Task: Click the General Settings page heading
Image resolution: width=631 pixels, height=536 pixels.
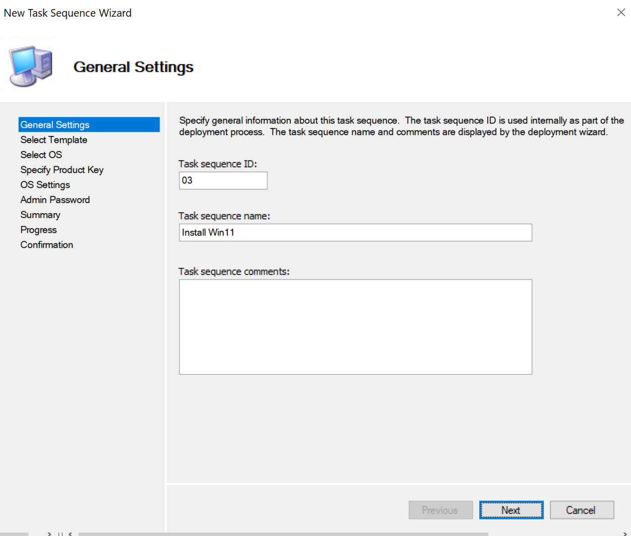Action: point(134,67)
